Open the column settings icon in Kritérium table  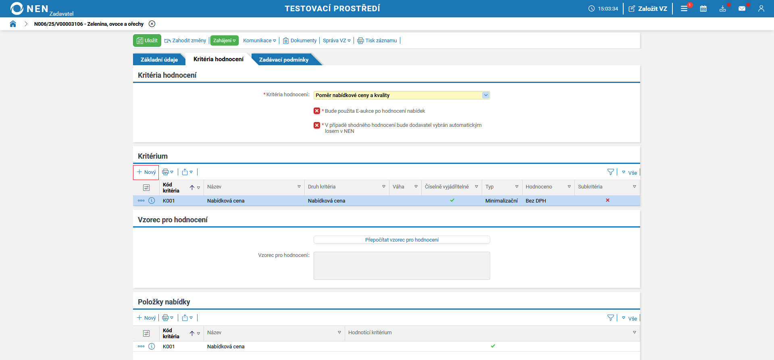pyautogui.click(x=146, y=188)
